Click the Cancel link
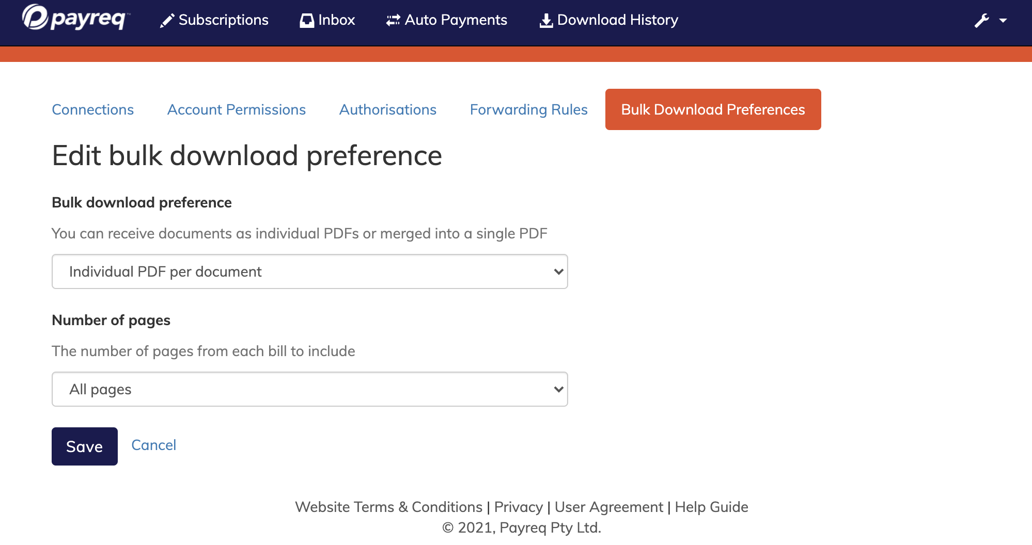The height and width of the screenshot is (545, 1032). [153, 445]
